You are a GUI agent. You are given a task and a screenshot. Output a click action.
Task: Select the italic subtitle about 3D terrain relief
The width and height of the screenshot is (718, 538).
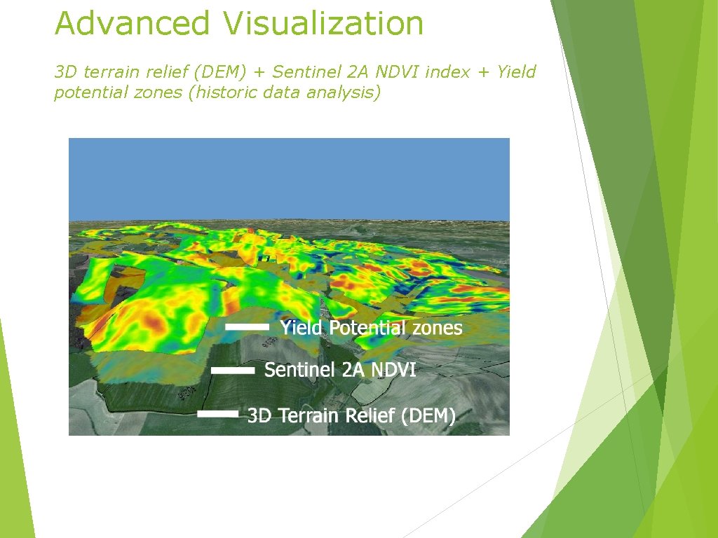[295, 82]
